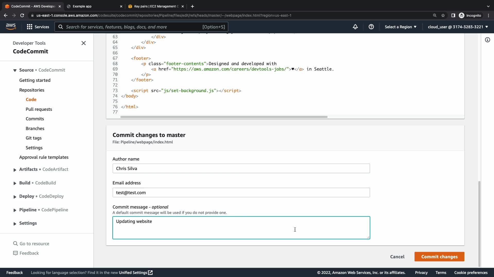Viewport: 494px width, 277px height.
Task: Bookmark this page with the star icon
Action: coord(443,15)
